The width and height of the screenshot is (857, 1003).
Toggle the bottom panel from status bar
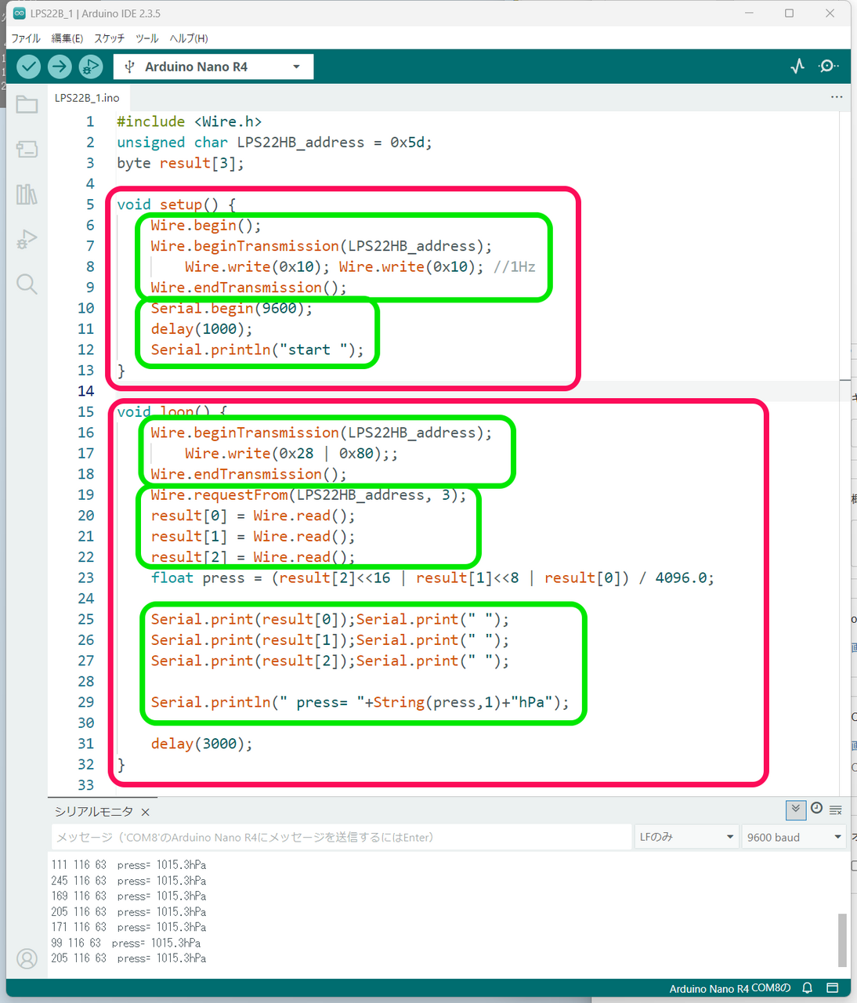833,988
